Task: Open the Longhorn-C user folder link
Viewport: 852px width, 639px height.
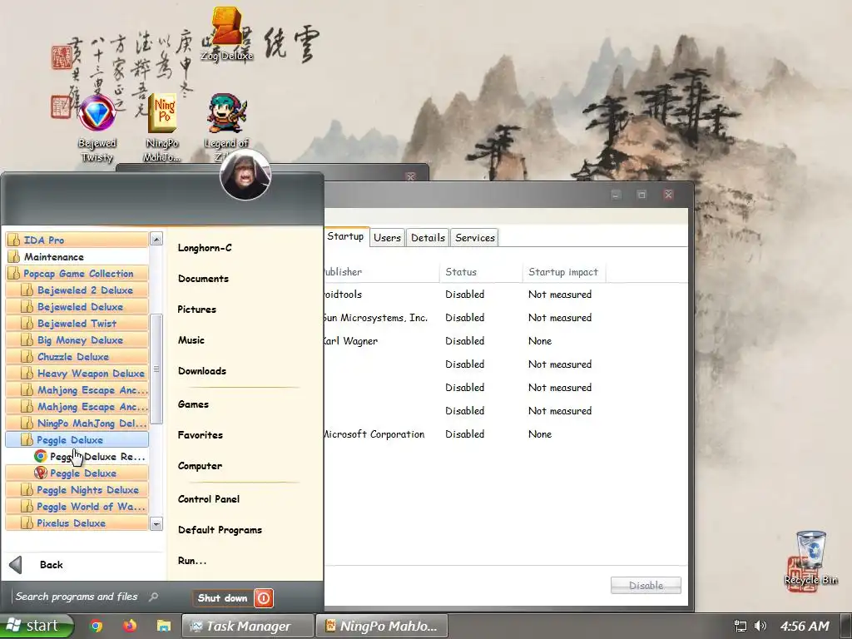Action: click(x=205, y=248)
